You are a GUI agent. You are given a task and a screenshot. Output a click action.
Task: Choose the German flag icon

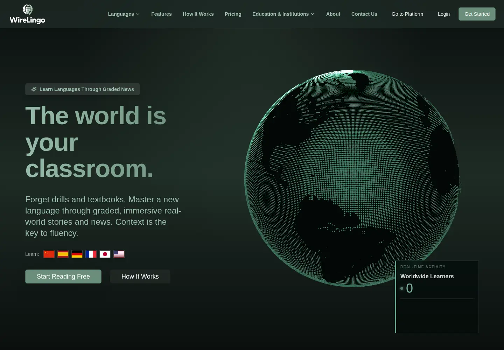click(x=77, y=254)
